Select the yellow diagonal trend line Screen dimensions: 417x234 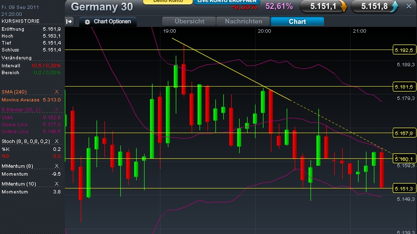231,69
